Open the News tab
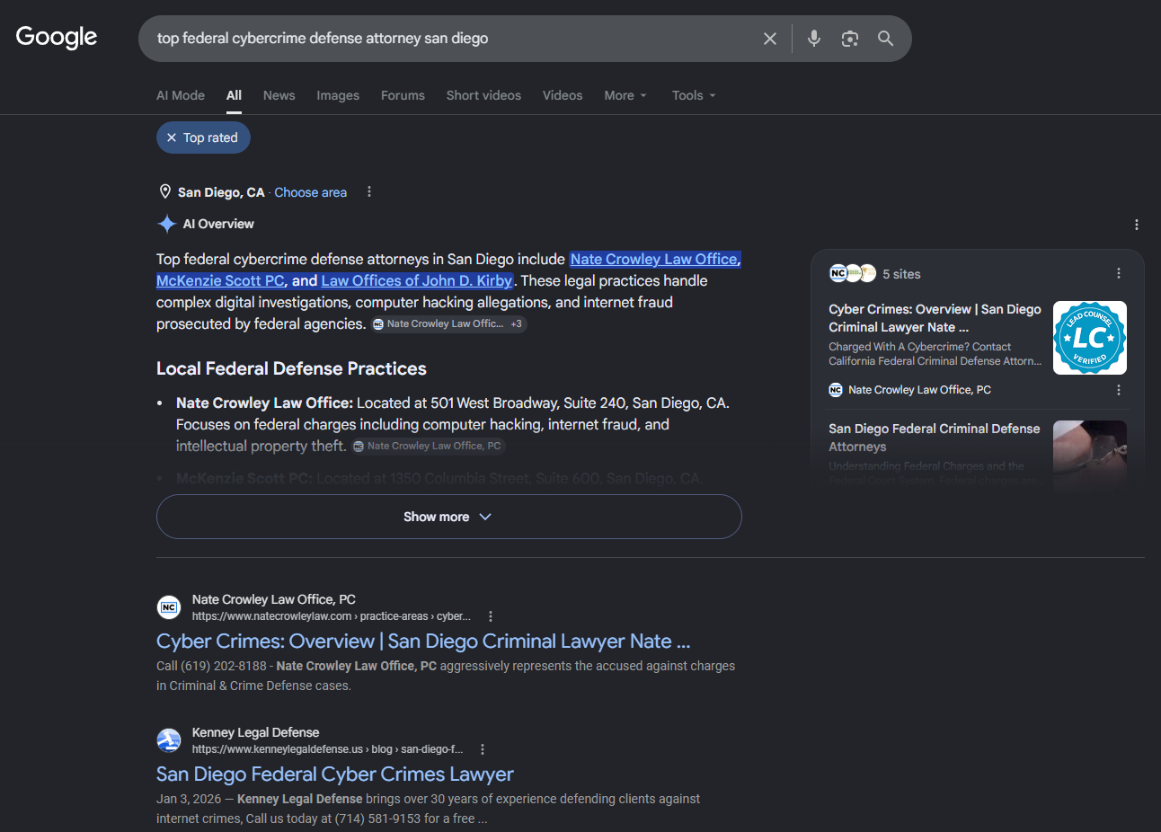 tap(279, 95)
